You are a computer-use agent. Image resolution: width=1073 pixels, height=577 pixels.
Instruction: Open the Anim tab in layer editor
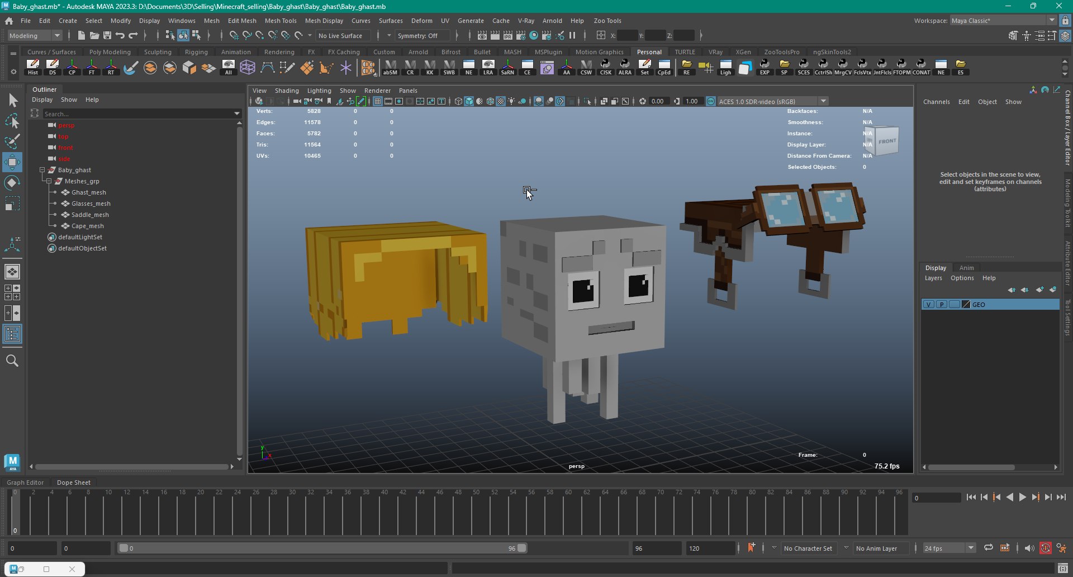(966, 267)
